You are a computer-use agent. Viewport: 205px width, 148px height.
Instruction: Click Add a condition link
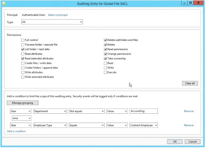tap(16, 131)
